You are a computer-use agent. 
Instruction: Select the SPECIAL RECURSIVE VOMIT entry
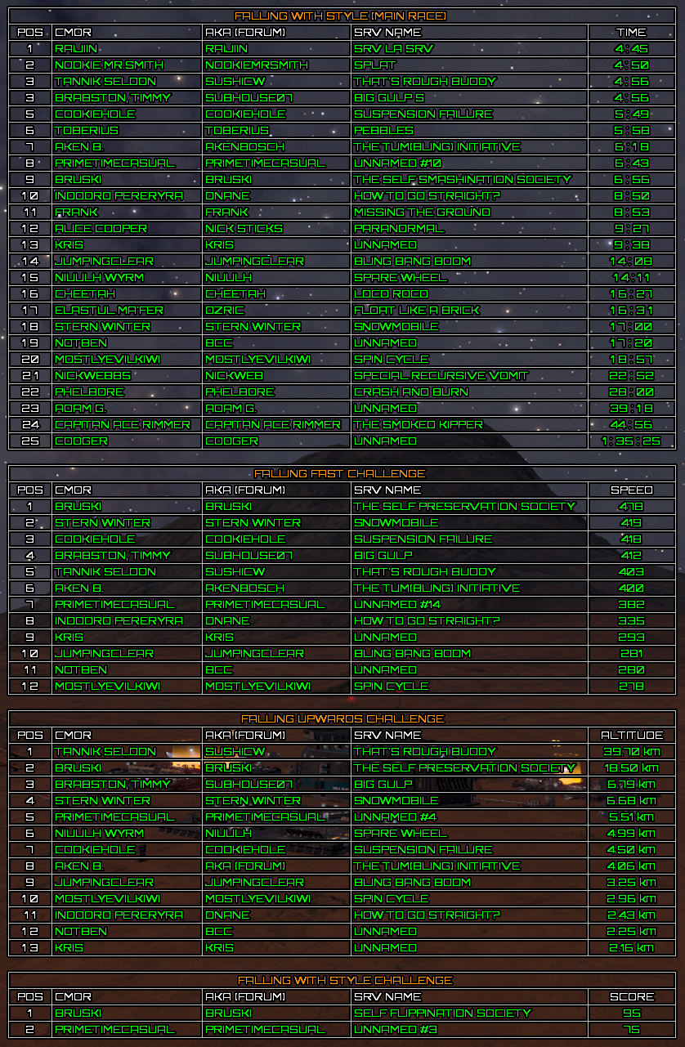click(441, 375)
